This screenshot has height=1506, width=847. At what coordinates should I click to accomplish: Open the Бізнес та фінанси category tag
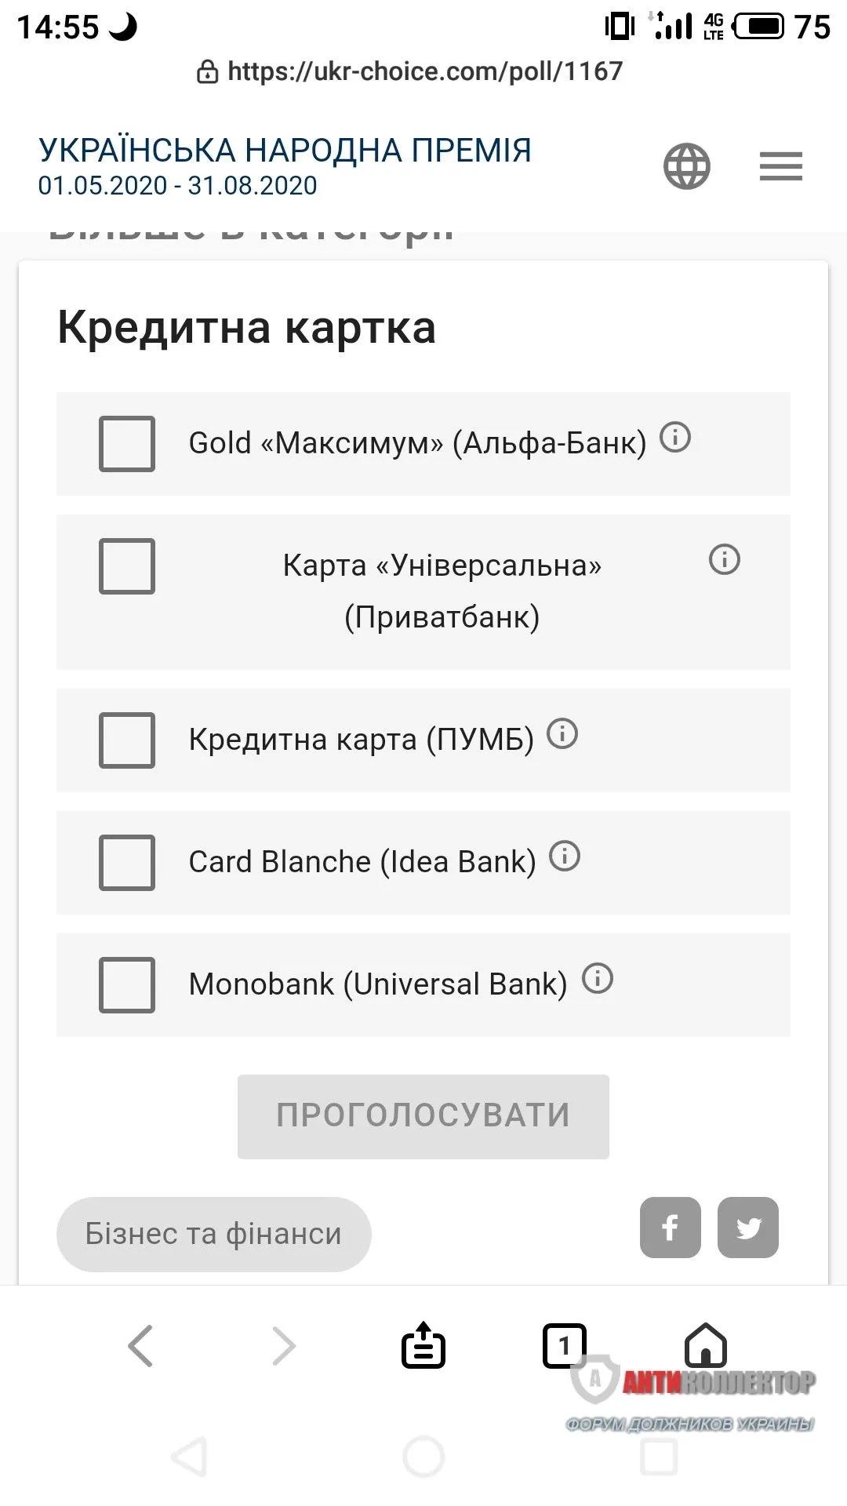tap(213, 1234)
